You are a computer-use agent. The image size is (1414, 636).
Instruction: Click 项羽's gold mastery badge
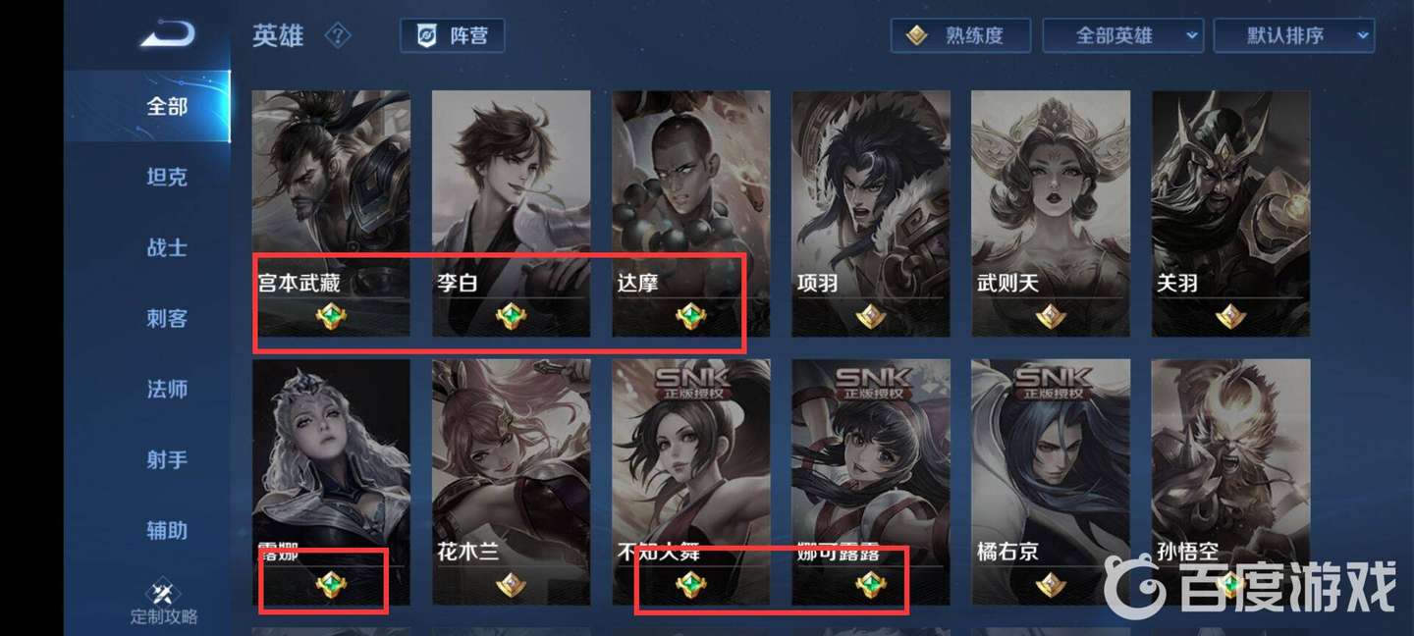point(871,316)
